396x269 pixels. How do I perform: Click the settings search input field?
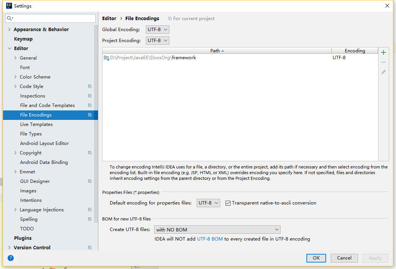[50, 18]
